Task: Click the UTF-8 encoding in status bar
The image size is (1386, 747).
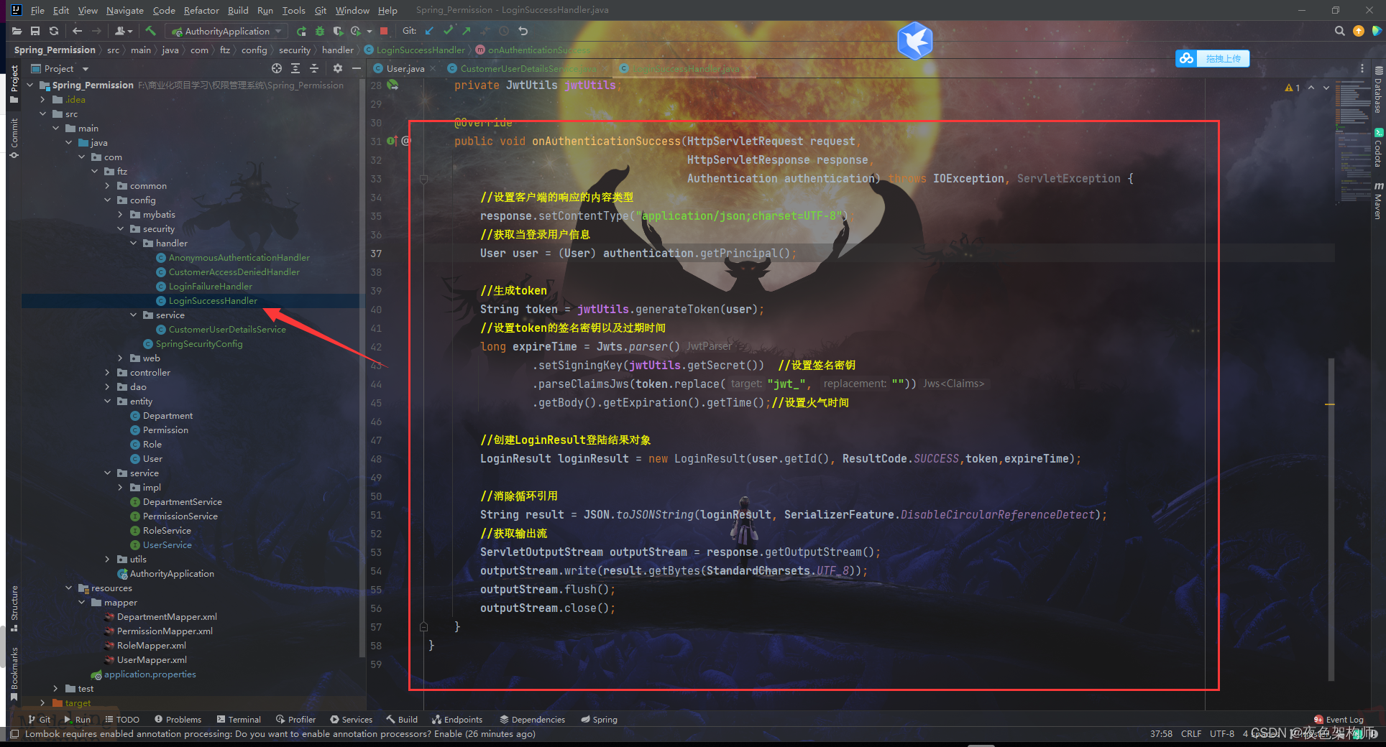Action: click(x=1221, y=733)
